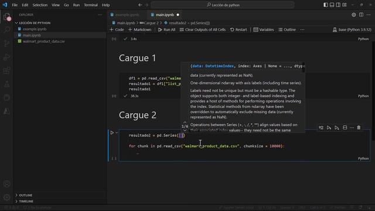This screenshot has height=211, width=375.
Task: Click the notebook settings gear icon
Action: pos(354,15)
